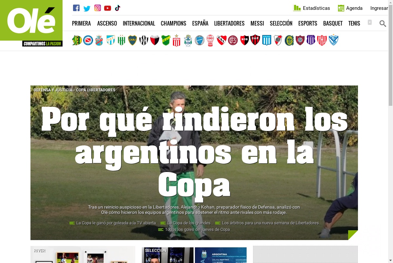Viewport: 393px width, 263px height.
Task: Select the Newell's NOB crest
Action: (x=245, y=40)
